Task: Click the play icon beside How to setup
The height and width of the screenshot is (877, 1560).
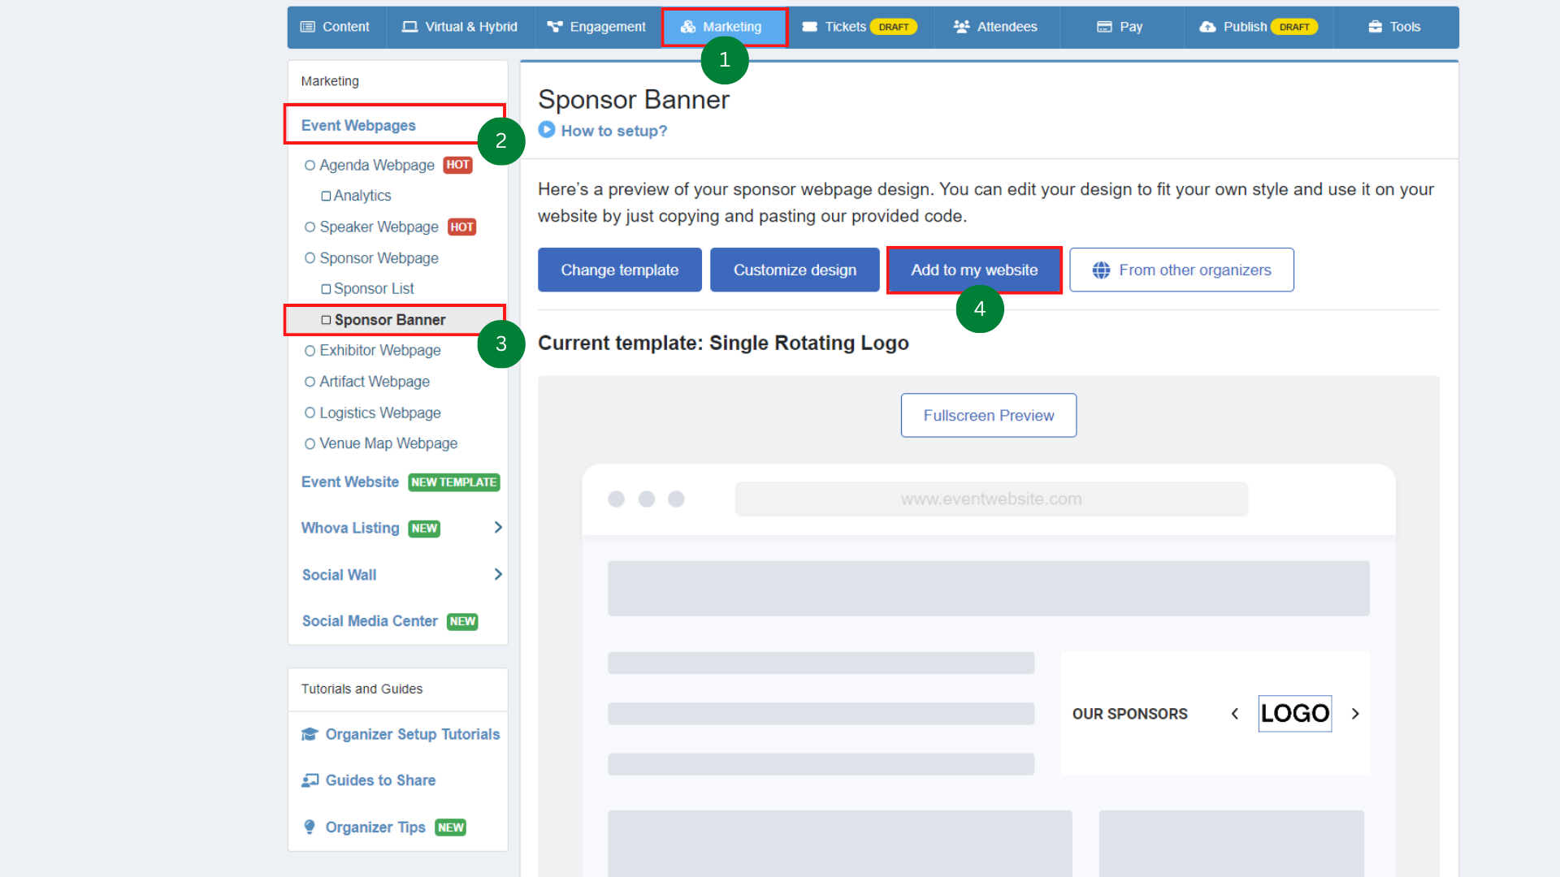Action: [x=547, y=130]
